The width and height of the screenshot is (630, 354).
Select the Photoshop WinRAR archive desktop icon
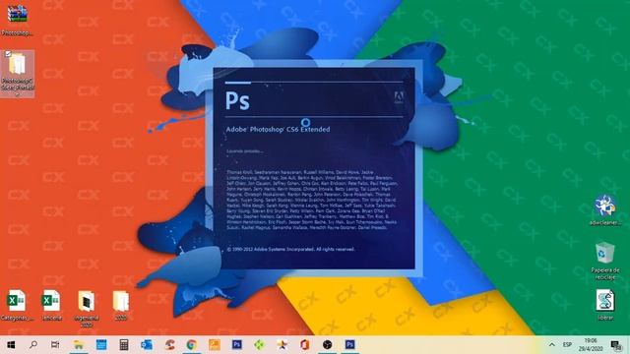(x=18, y=20)
